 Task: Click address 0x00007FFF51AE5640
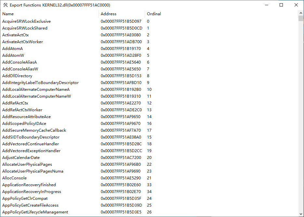click(x=121, y=62)
